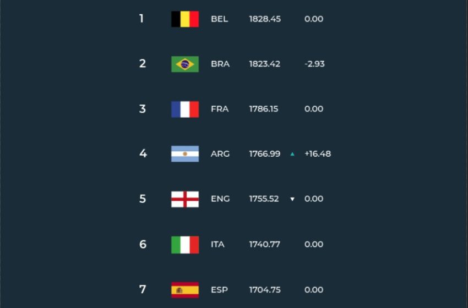
Task: Click the ITA team code
Action: tap(217, 245)
